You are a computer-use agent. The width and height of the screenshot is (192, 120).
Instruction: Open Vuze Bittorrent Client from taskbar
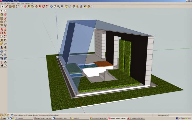[61, 118]
